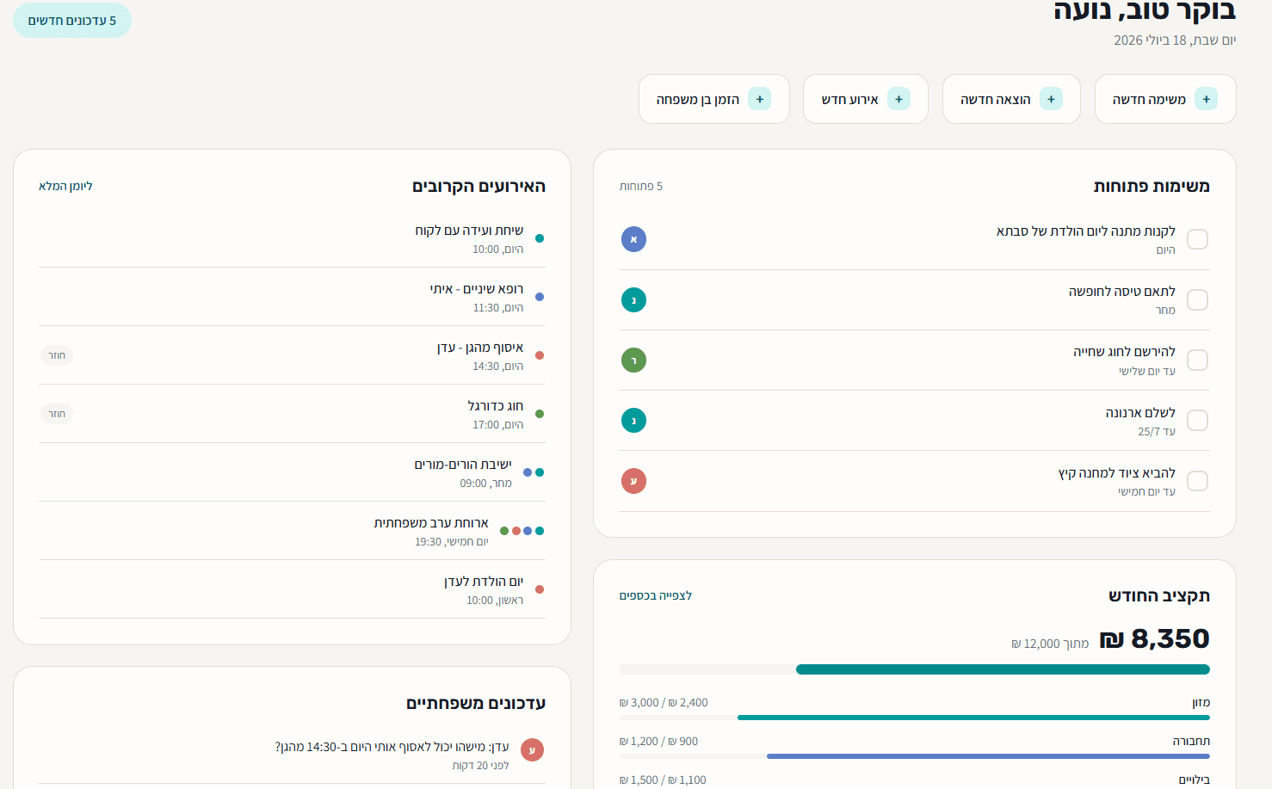This screenshot has height=789, width=1272.
Task: Click the 5 פתוחות open-tasks count
Action: (x=641, y=186)
